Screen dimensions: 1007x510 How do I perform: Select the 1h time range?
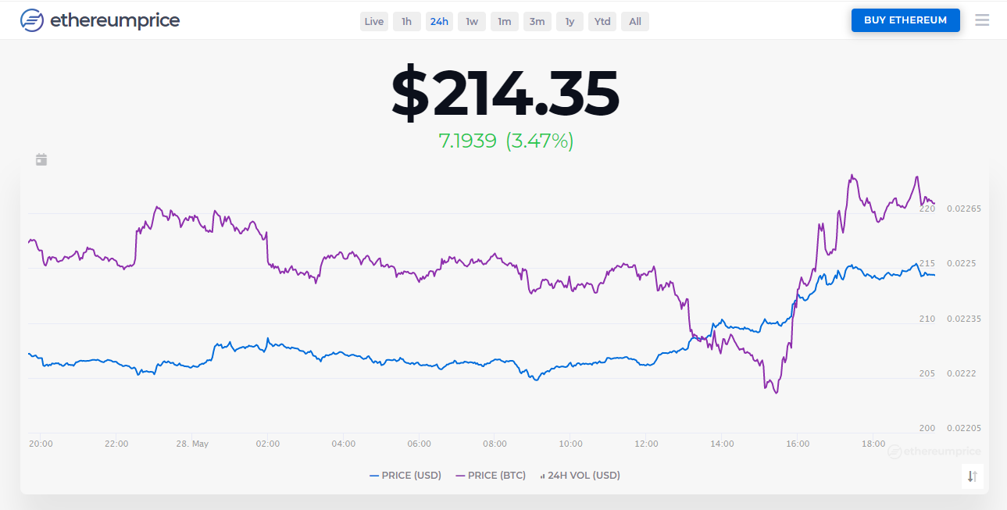[406, 21]
